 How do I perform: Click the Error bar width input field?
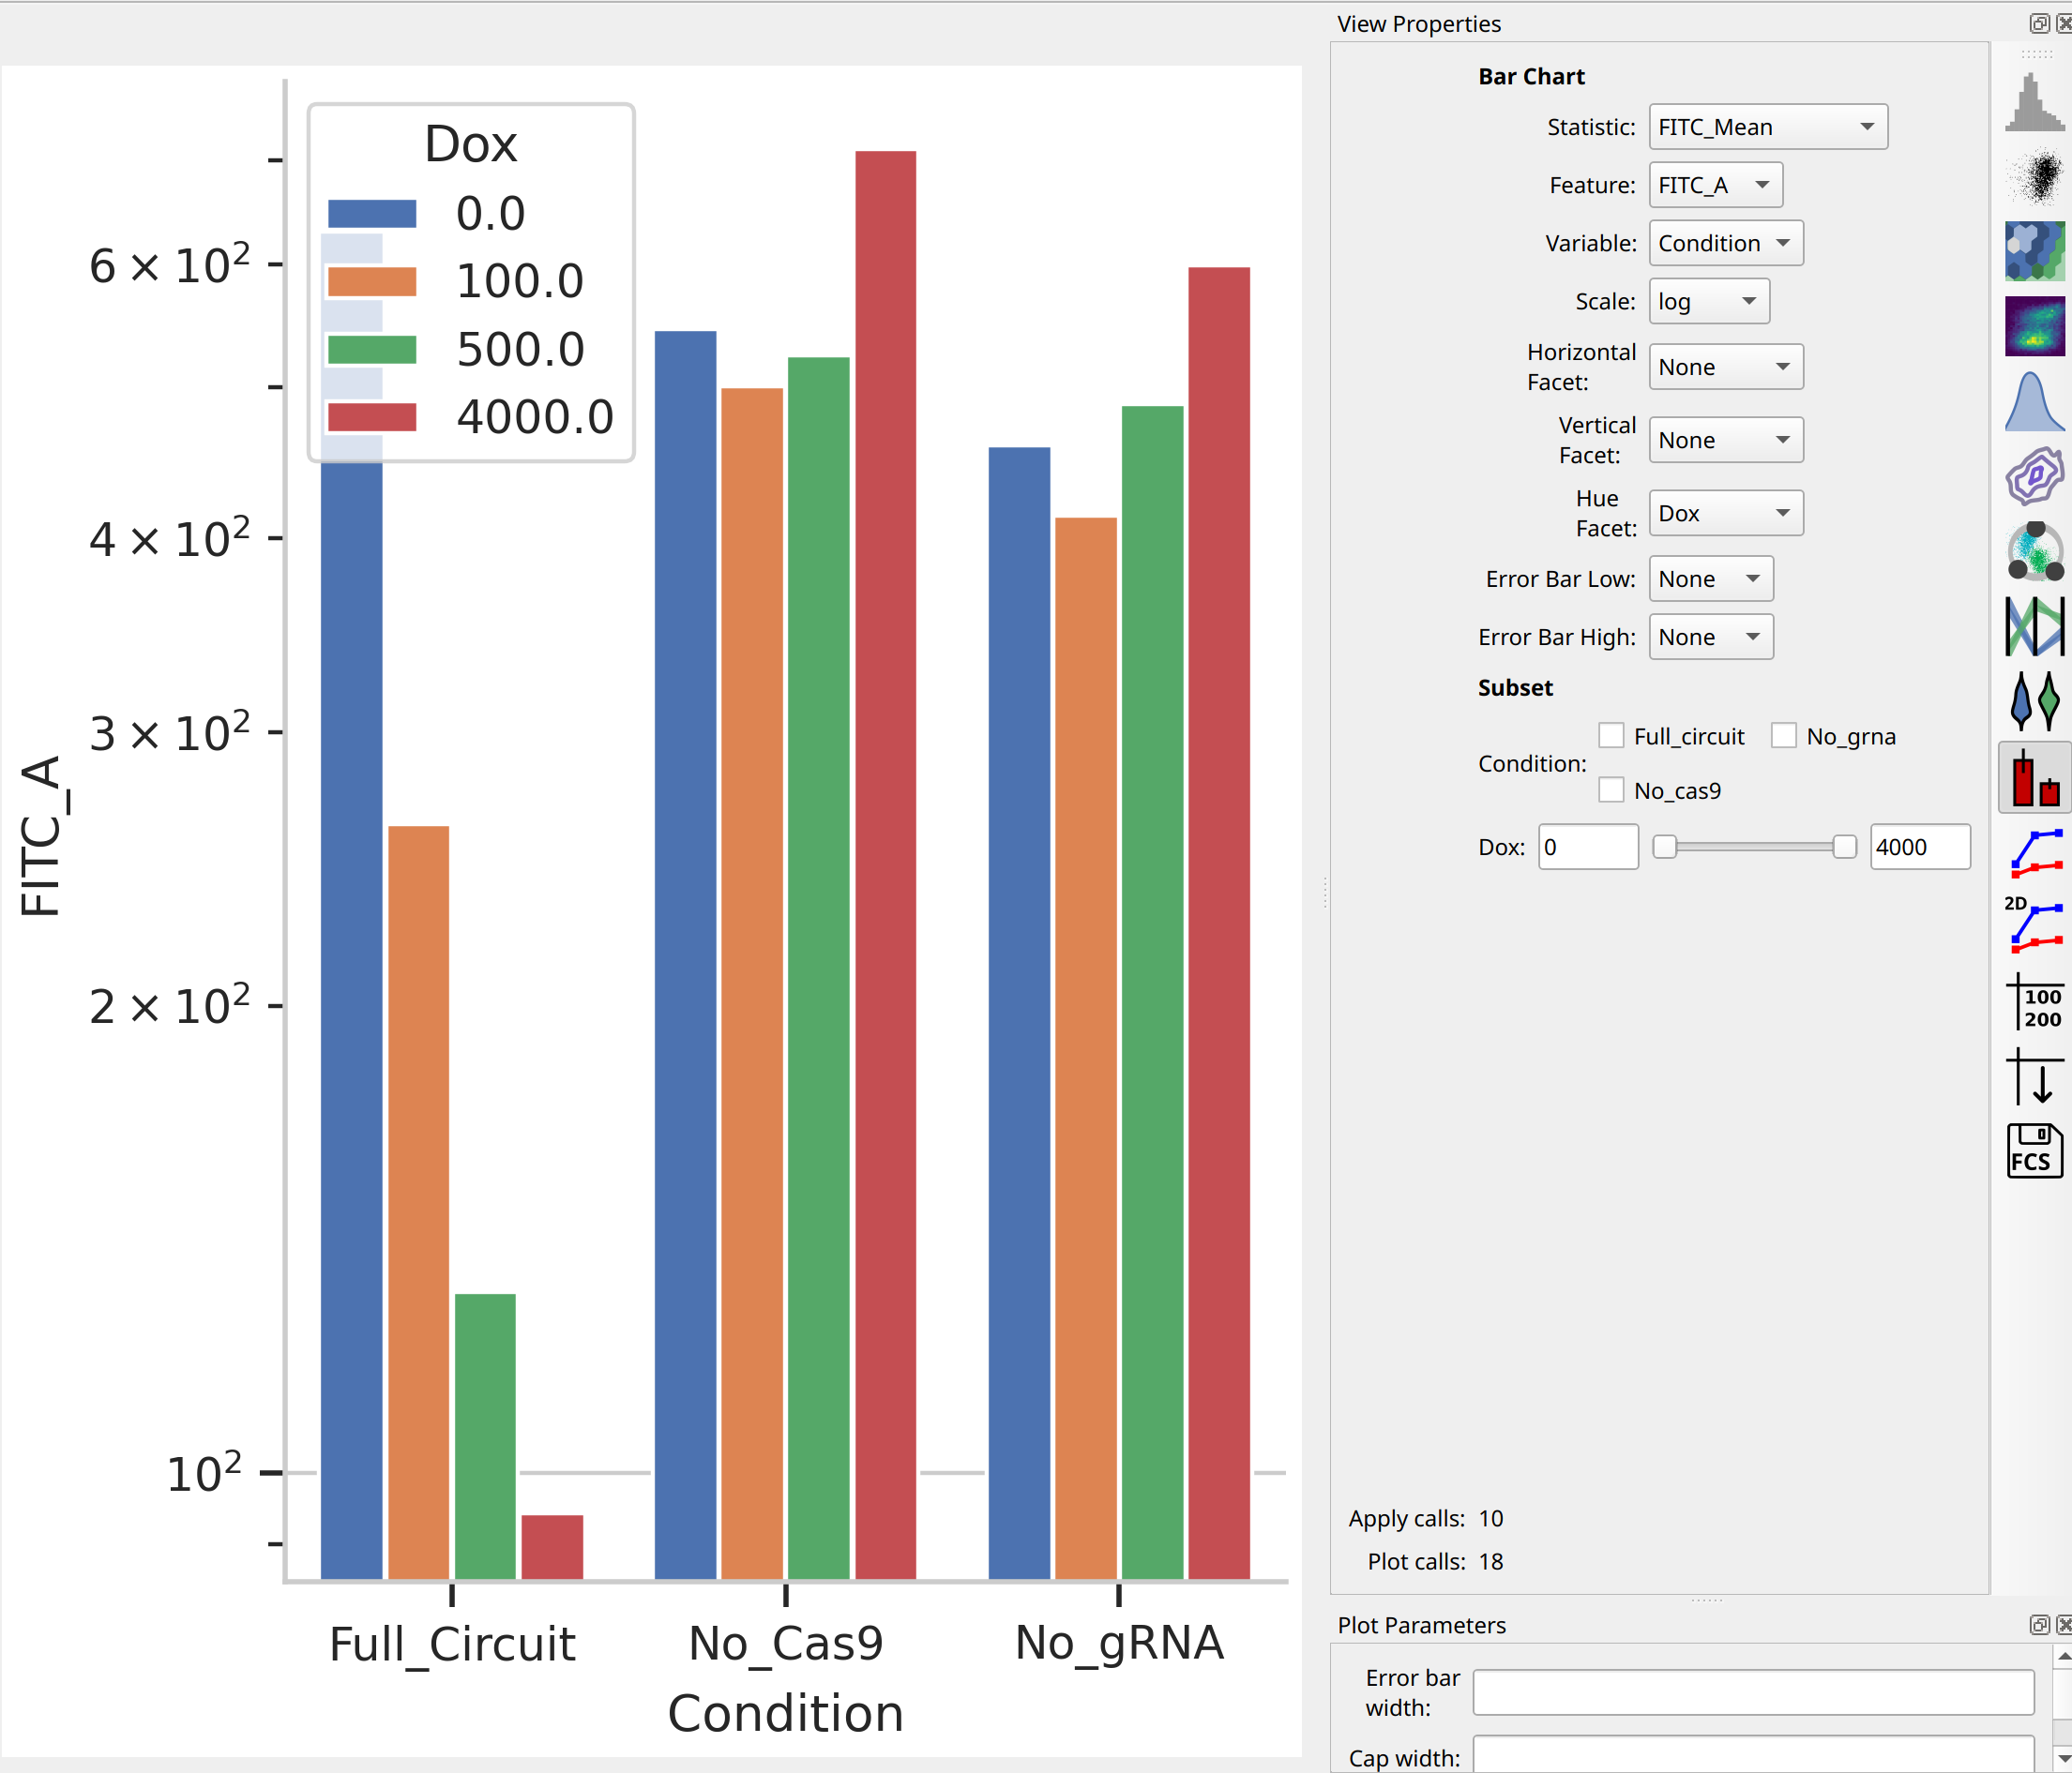pyautogui.click(x=1753, y=1692)
